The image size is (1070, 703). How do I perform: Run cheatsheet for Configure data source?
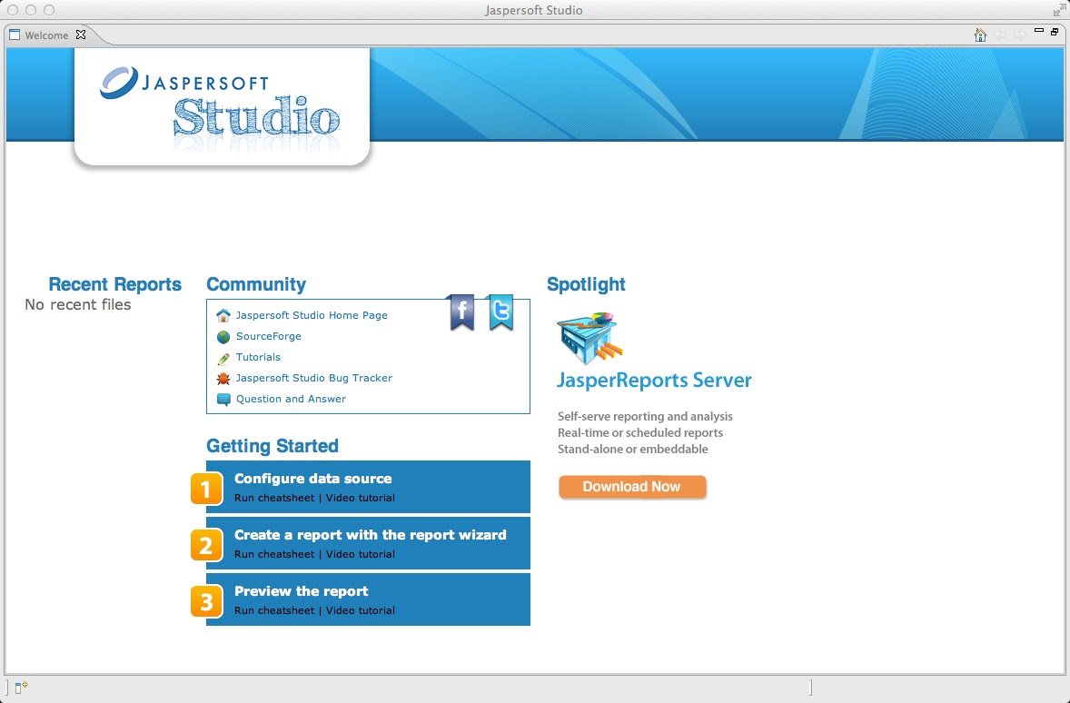(274, 498)
